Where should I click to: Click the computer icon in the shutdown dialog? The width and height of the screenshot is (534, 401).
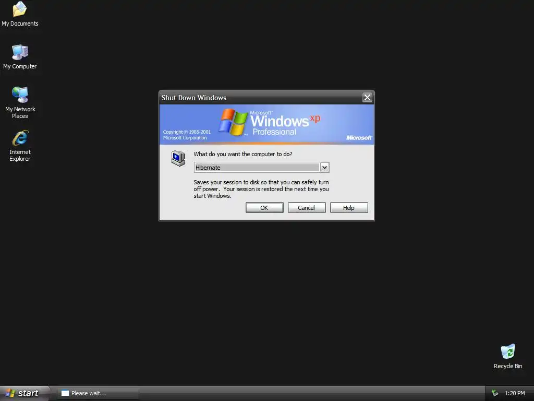click(x=178, y=158)
